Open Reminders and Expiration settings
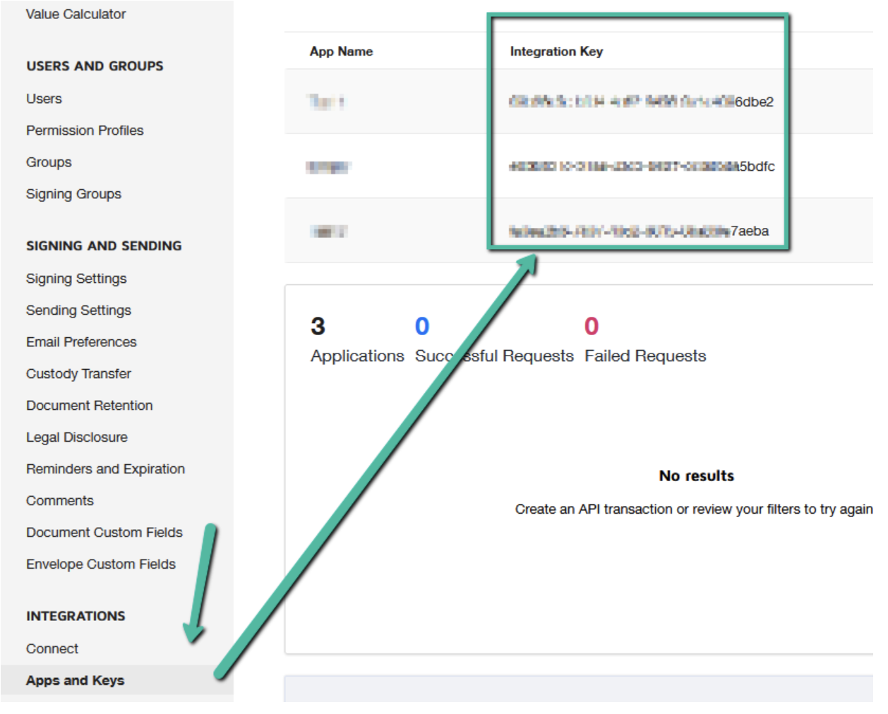 [x=105, y=468]
